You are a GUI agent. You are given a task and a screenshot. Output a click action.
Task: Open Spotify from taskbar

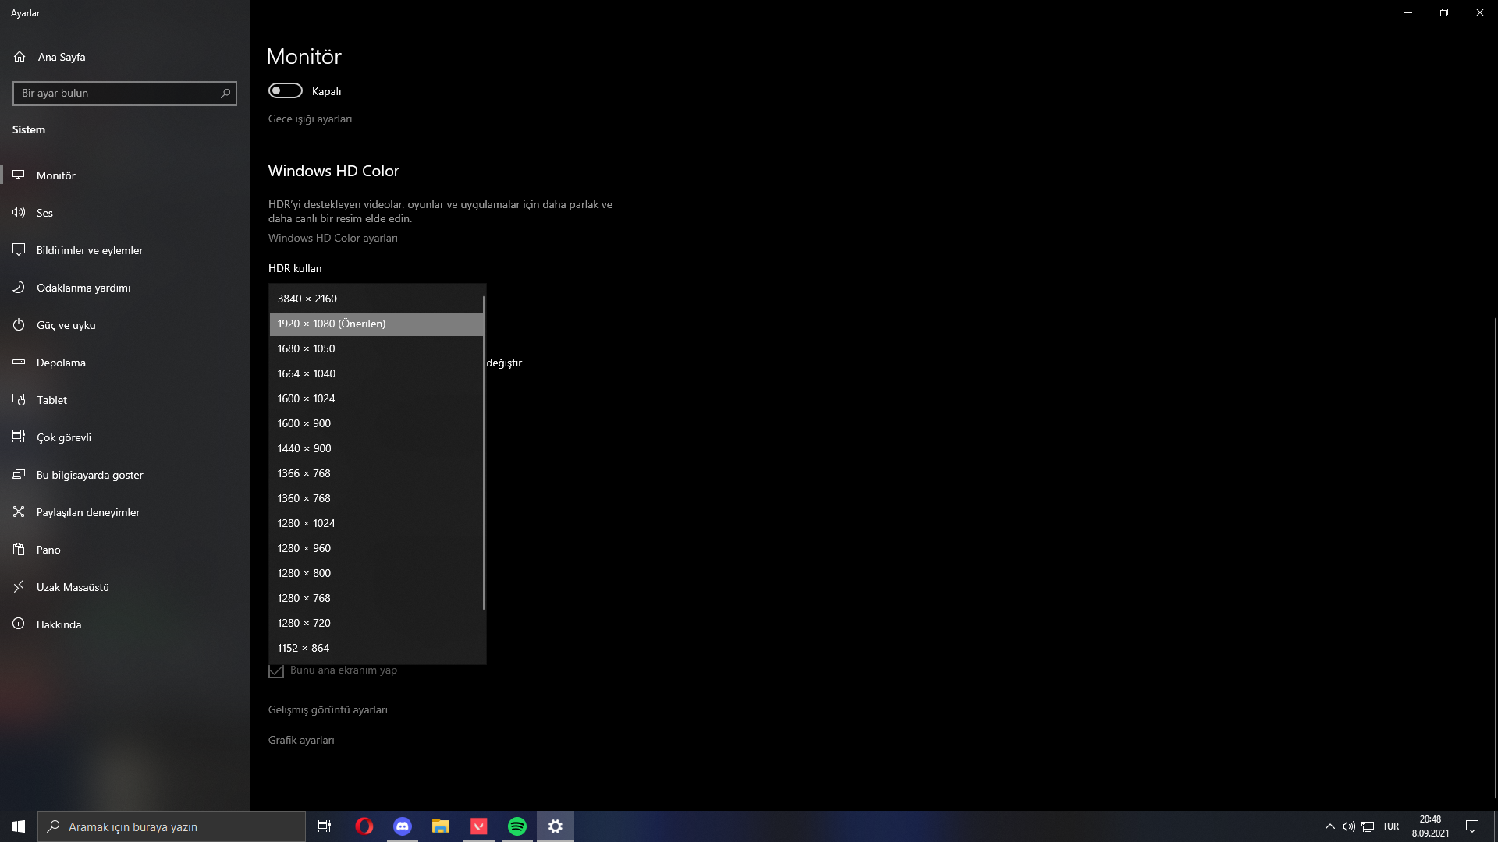click(516, 826)
